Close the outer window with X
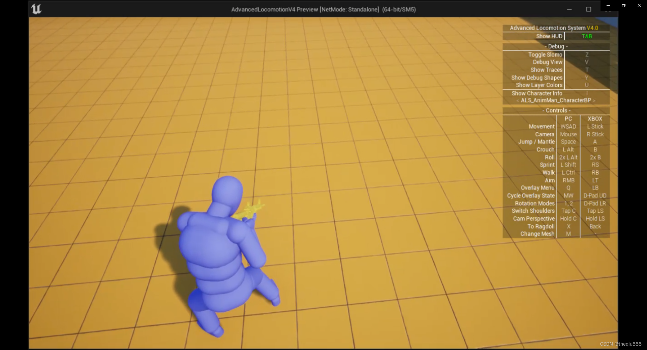The height and width of the screenshot is (350, 647). point(639,5)
